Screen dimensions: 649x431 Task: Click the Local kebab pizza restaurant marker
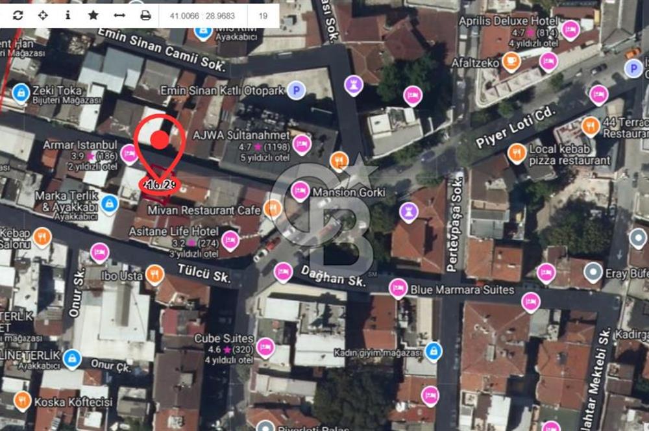click(517, 154)
